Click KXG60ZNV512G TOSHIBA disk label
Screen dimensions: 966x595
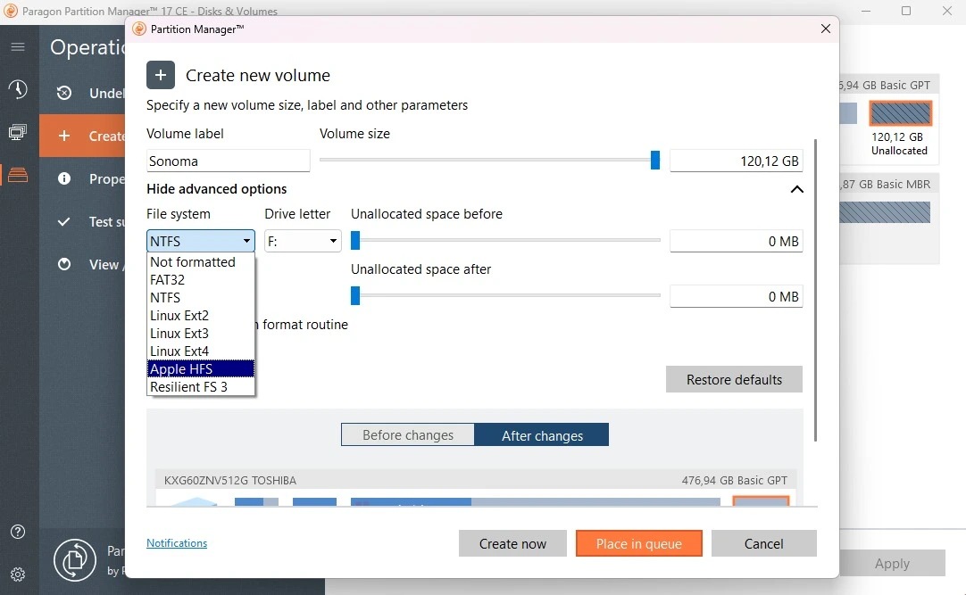point(229,481)
